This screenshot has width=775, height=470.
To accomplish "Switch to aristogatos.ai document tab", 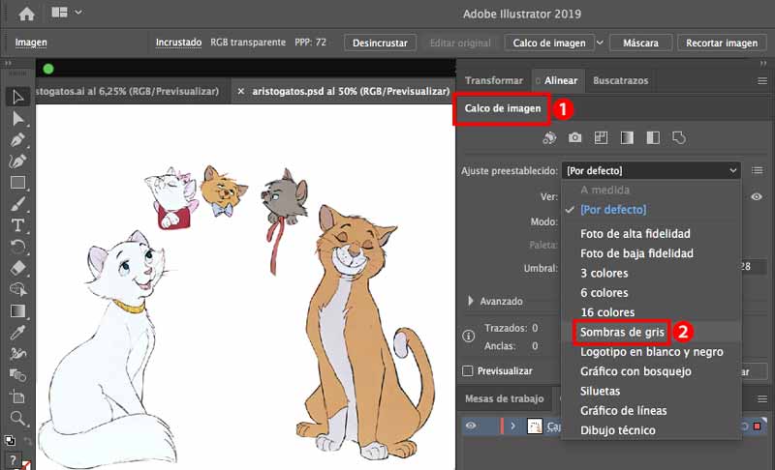I will (128, 91).
